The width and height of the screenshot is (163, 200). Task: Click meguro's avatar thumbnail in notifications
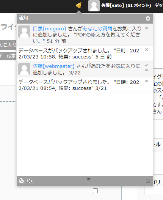pyautogui.click(x=24, y=31)
